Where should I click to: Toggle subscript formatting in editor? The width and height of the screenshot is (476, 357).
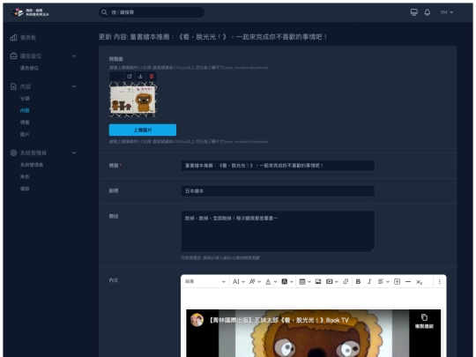(420, 282)
